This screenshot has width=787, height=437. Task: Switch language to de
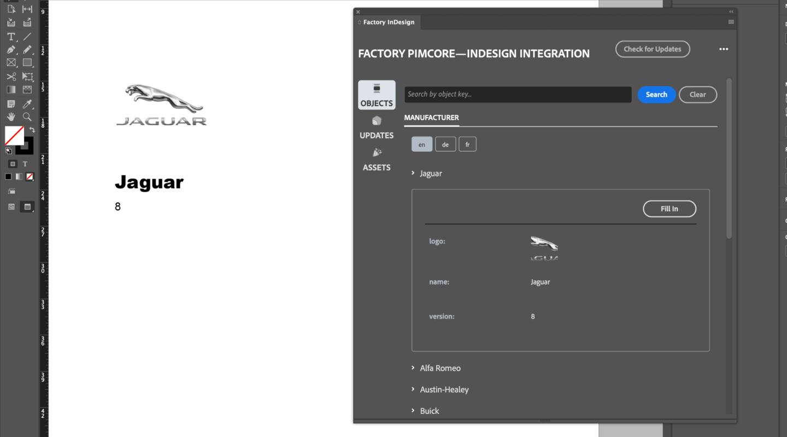445,144
